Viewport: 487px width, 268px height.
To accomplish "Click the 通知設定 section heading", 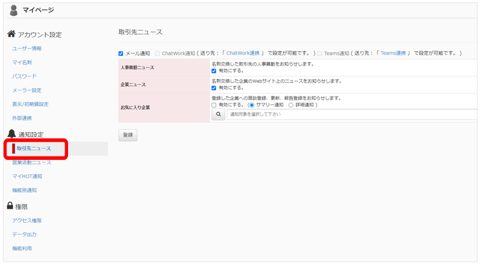I will pos(31,135).
